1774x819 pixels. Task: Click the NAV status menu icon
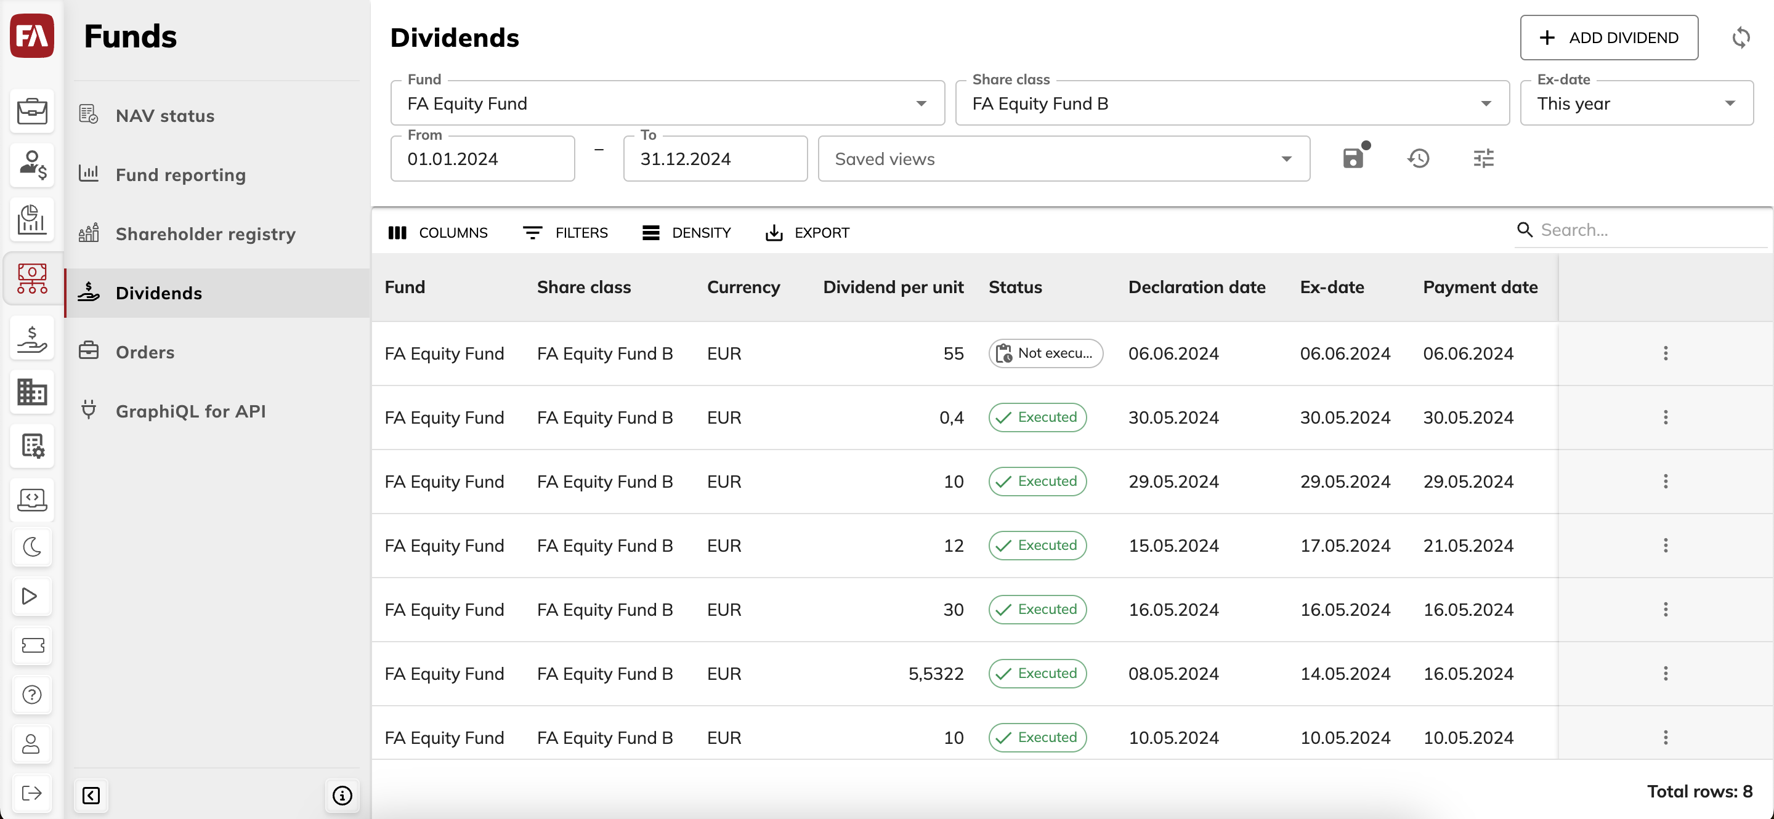(88, 115)
